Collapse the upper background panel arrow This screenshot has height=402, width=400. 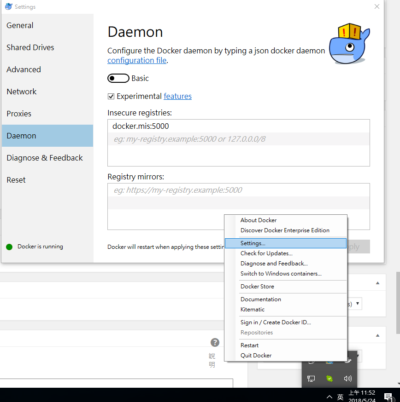[x=377, y=283]
